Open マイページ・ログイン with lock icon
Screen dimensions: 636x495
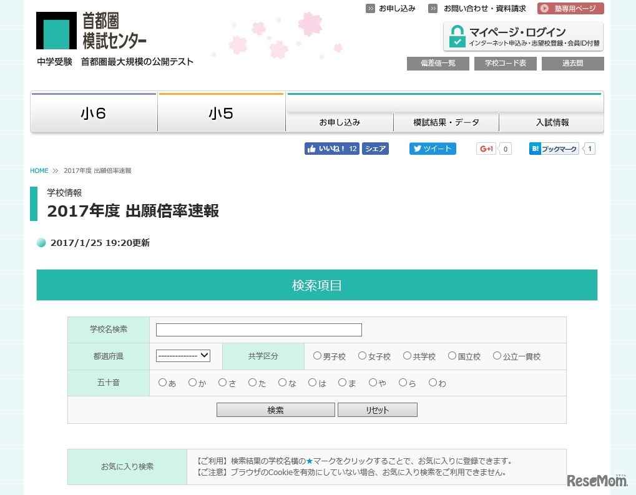pyautogui.click(x=523, y=36)
